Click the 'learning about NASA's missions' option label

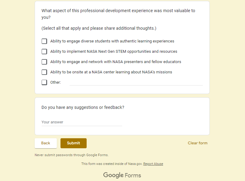tap(111, 72)
